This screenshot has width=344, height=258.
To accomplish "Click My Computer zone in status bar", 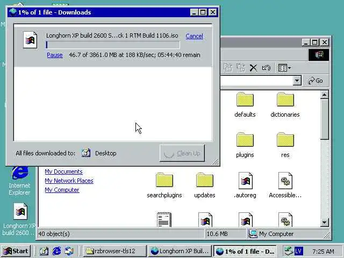I will click(x=271, y=234).
